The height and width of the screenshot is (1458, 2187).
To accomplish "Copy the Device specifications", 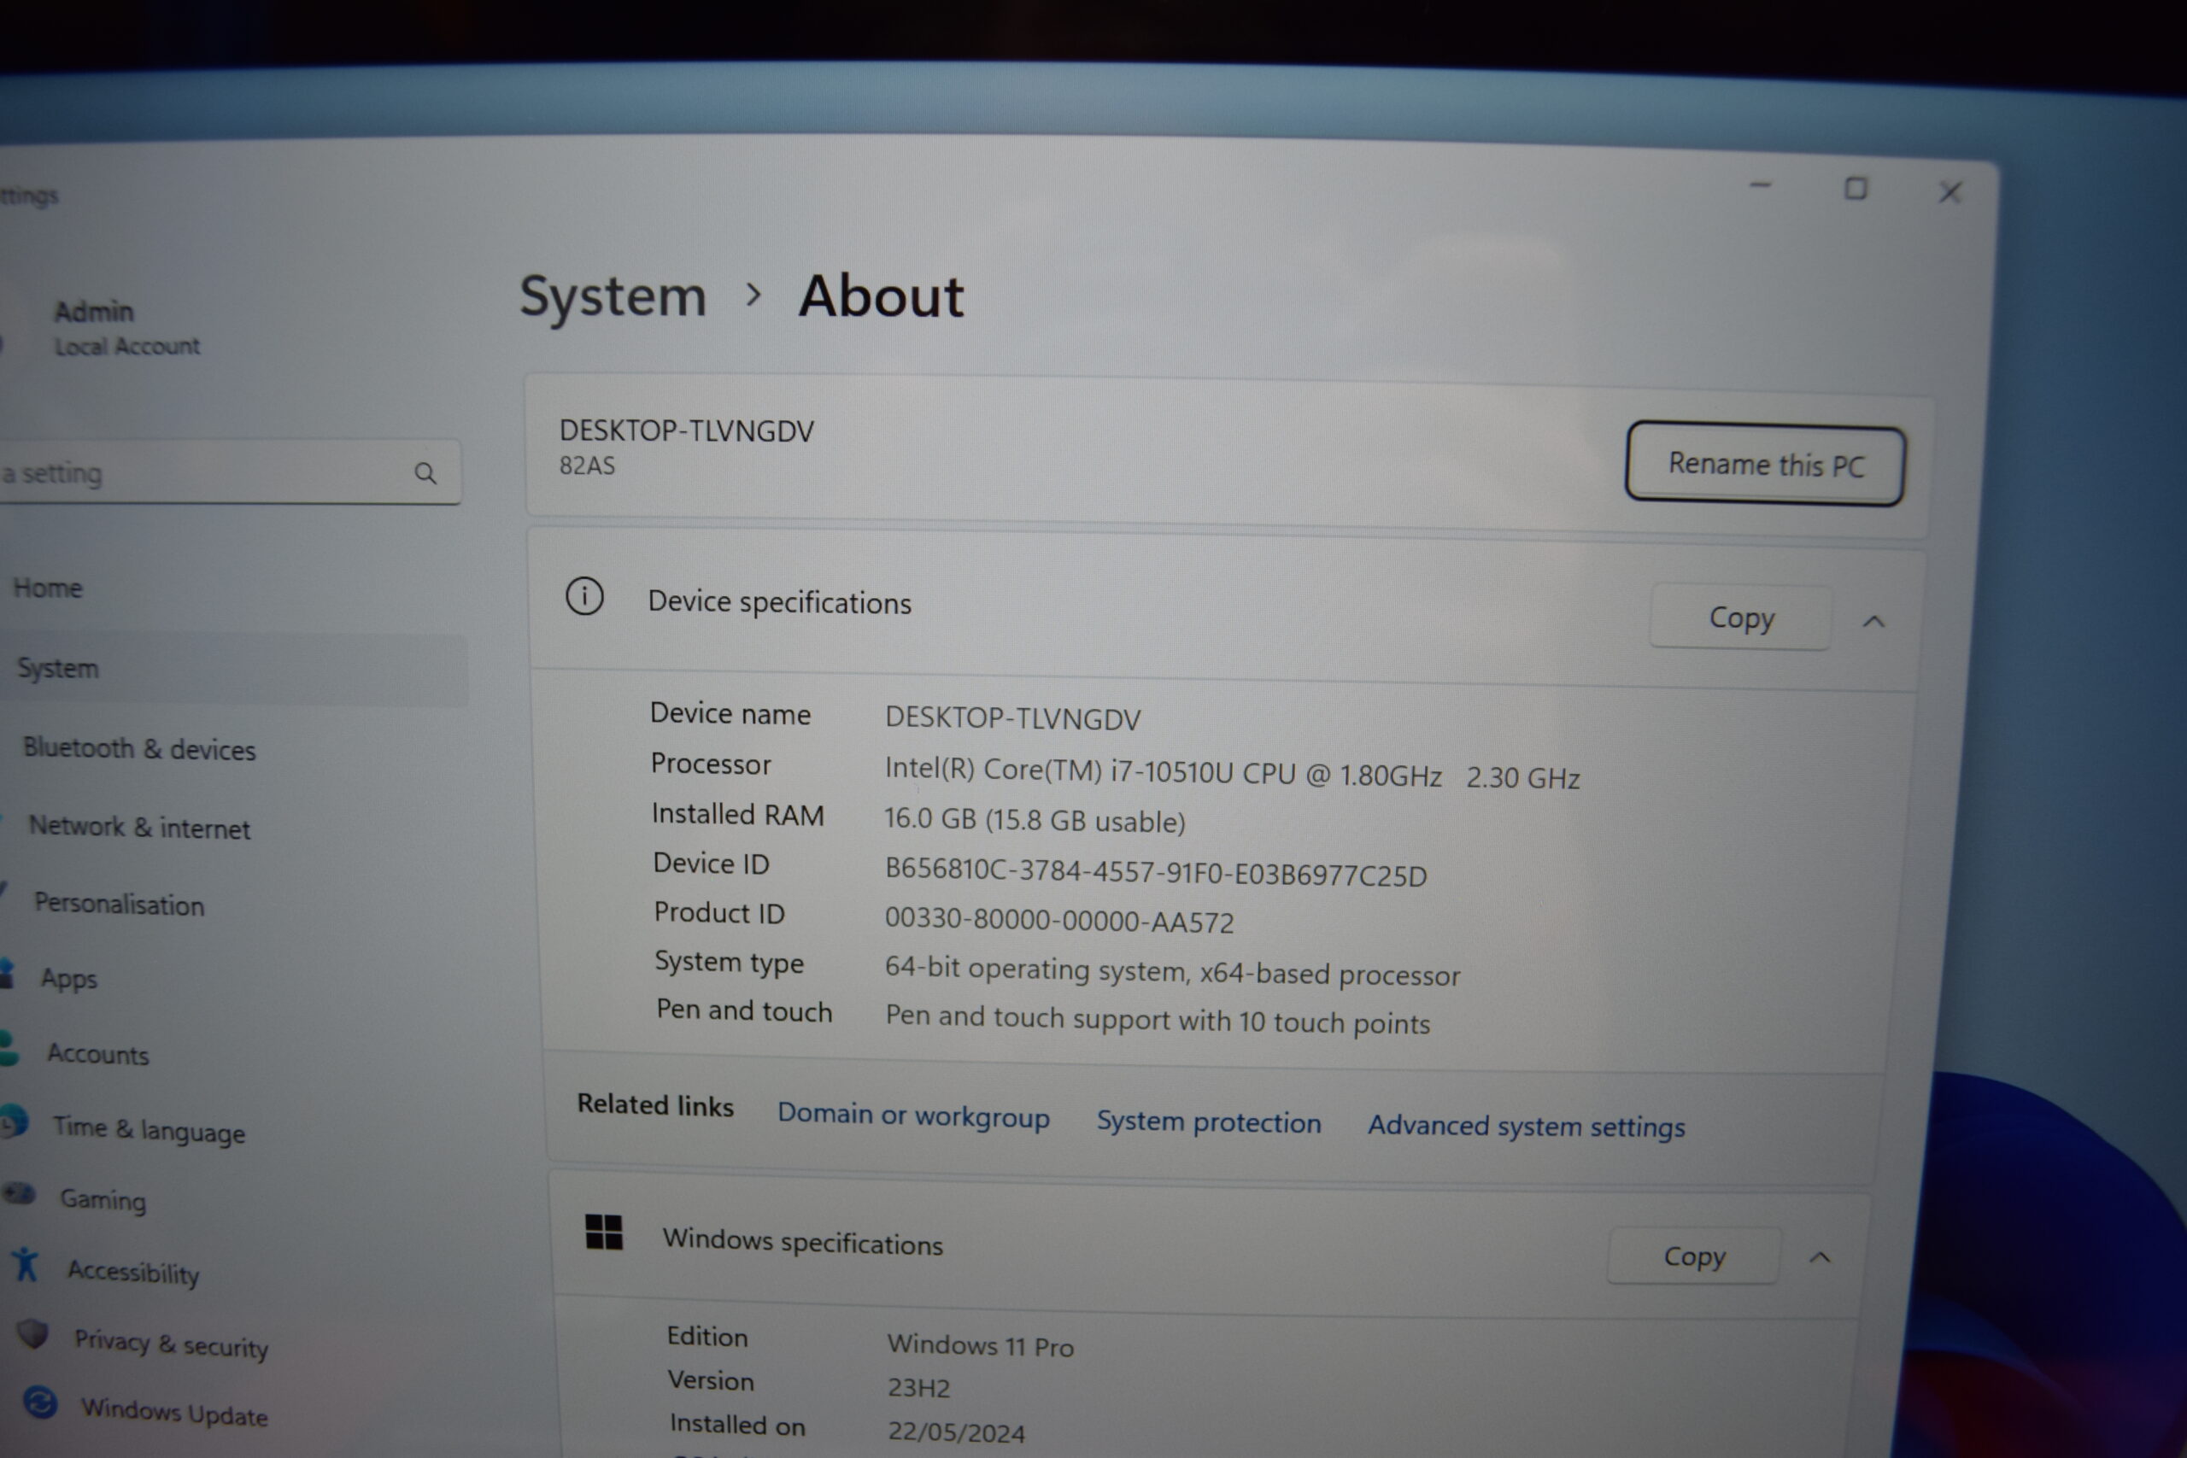I will tap(1741, 618).
